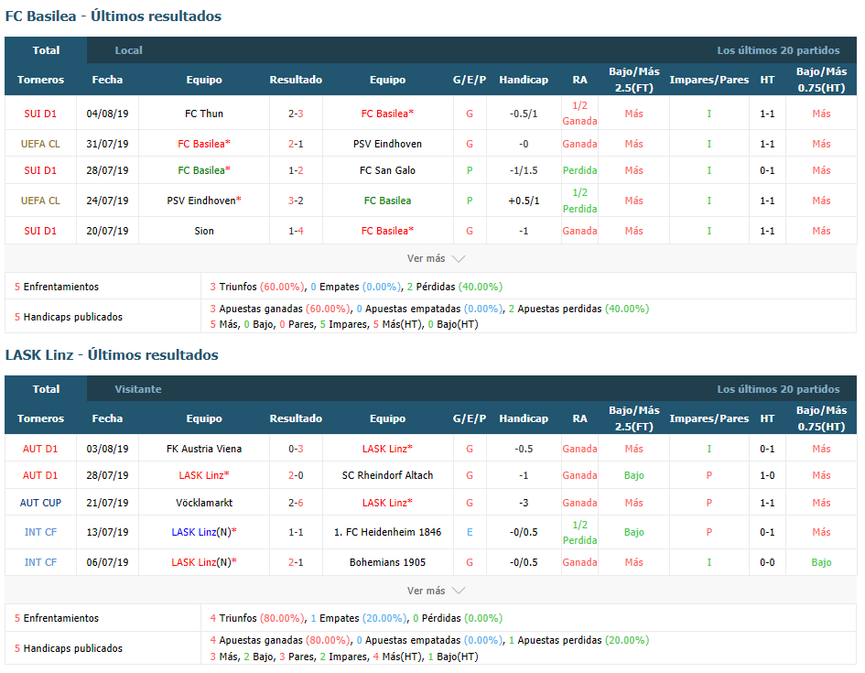
Task: Select Total tab in LASK Linz table
Action: (x=46, y=389)
